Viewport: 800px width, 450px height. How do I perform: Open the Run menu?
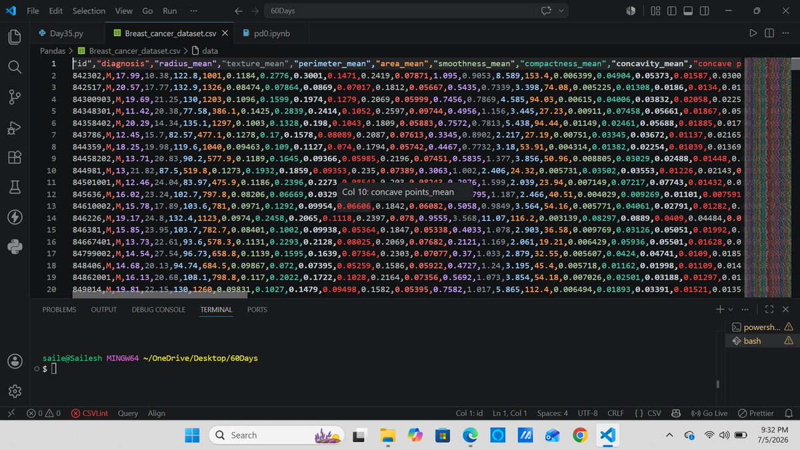coord(170,11)
